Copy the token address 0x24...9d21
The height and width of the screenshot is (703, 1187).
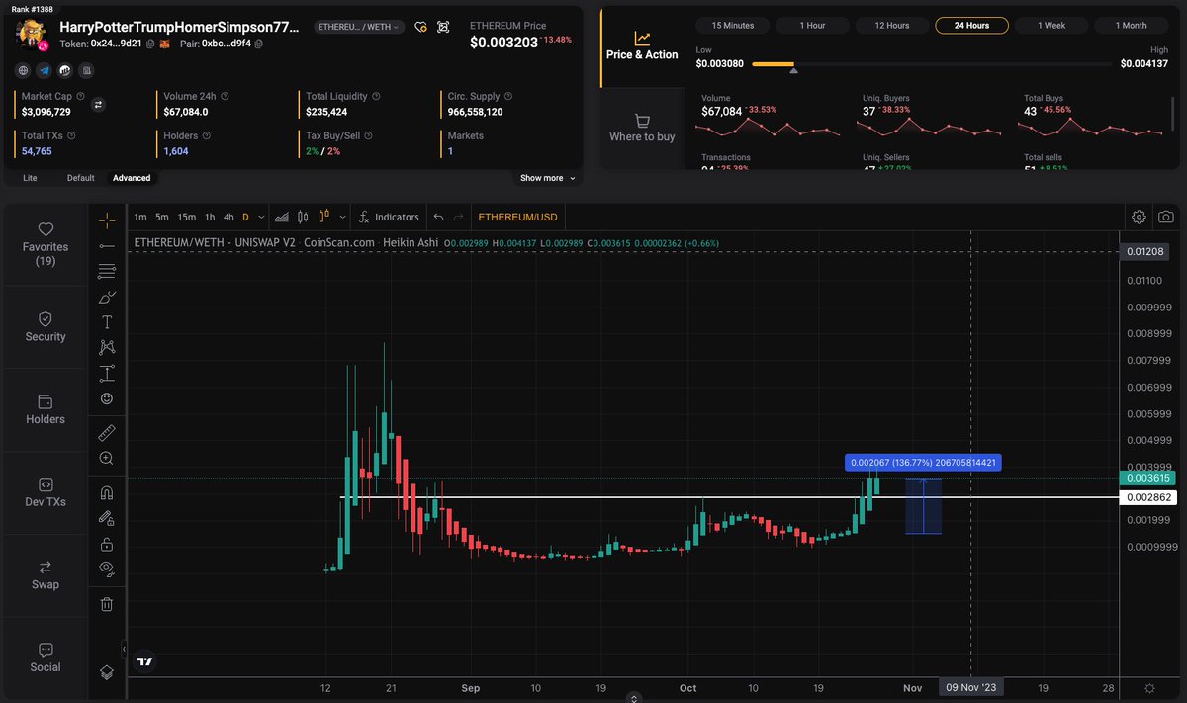[150, 44]
